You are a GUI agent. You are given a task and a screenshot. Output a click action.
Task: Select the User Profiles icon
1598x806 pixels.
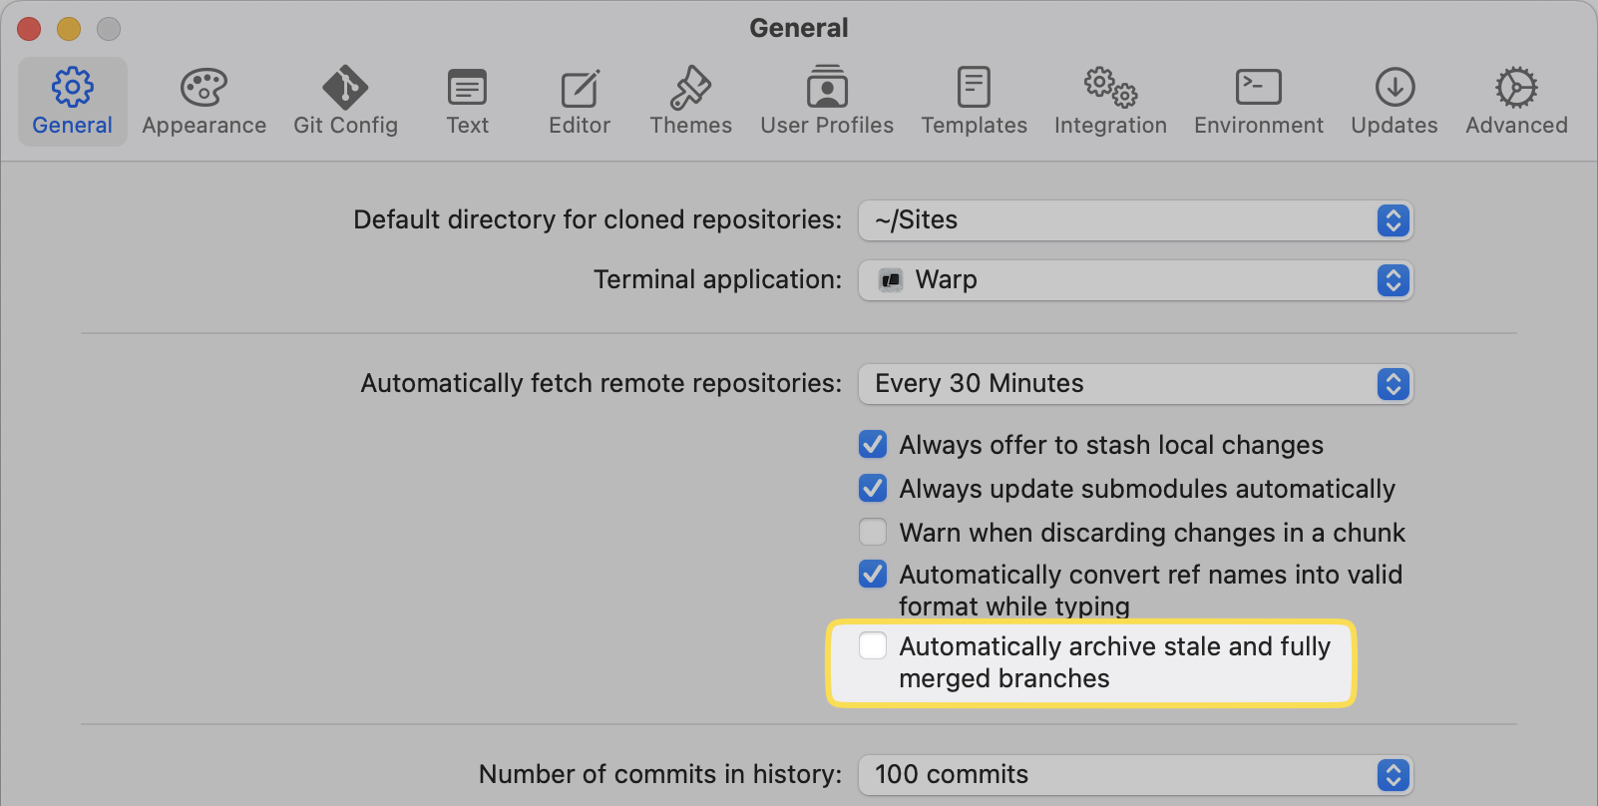(827, 87)
